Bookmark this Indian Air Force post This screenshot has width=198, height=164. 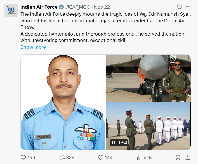[178, 157]
